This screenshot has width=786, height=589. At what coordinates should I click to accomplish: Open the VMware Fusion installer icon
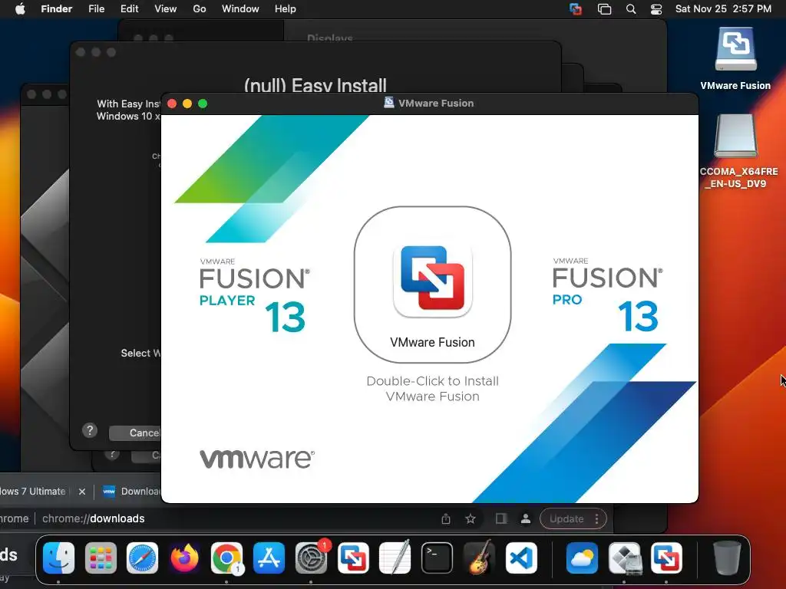click(432, 281)
